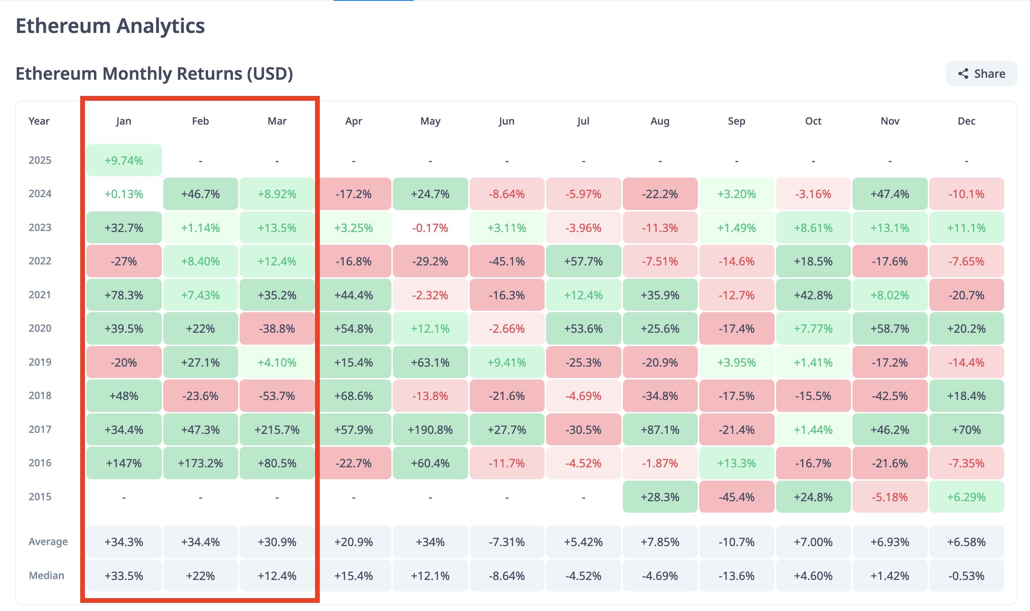Click the +58.7% November 2020 cell
Viewport: 1030px width, 611px height.
(x=890, y=328)
